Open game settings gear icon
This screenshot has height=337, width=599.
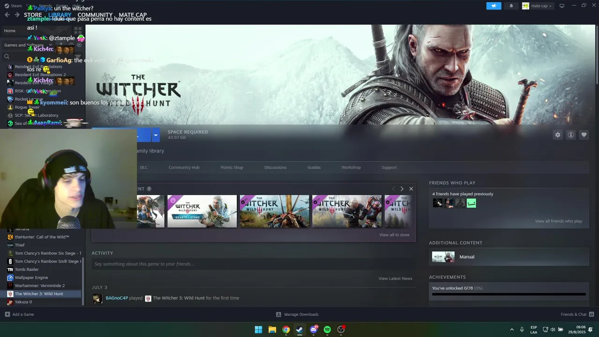click(558, 135)
